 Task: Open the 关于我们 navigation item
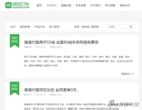(x=96, y=5)
